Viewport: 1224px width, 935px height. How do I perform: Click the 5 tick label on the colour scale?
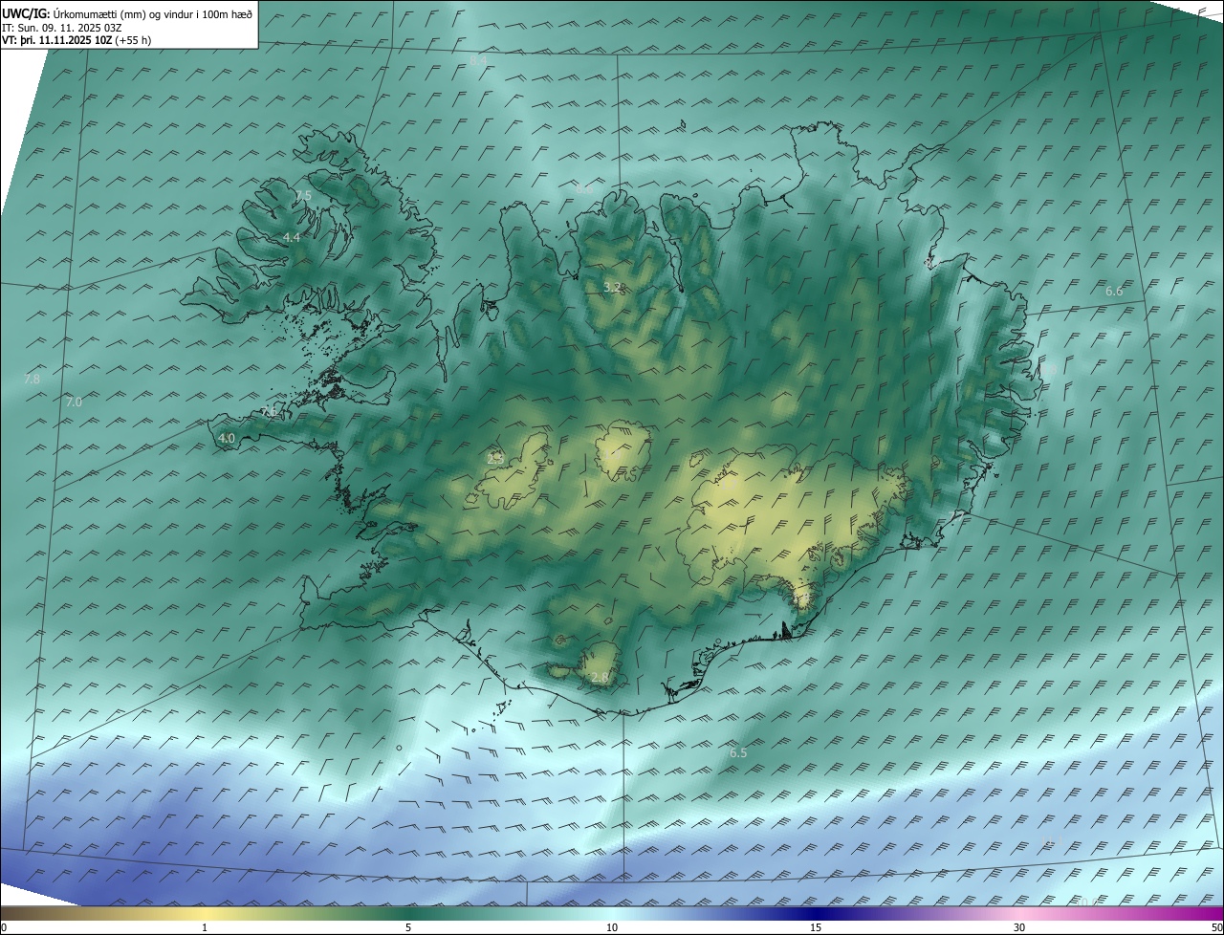click(408, 928)
